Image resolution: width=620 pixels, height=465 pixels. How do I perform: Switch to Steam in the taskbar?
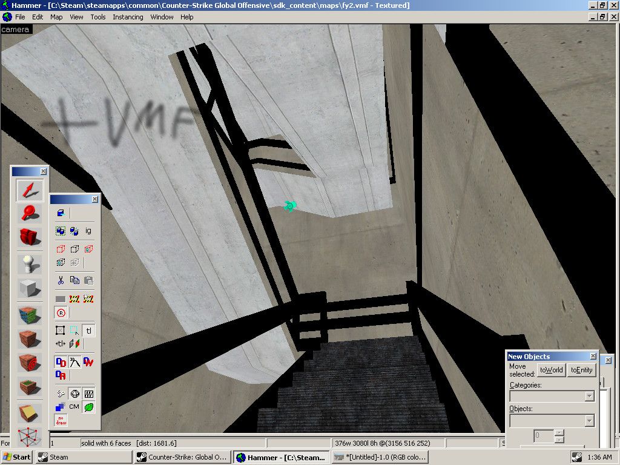[58, 457]
